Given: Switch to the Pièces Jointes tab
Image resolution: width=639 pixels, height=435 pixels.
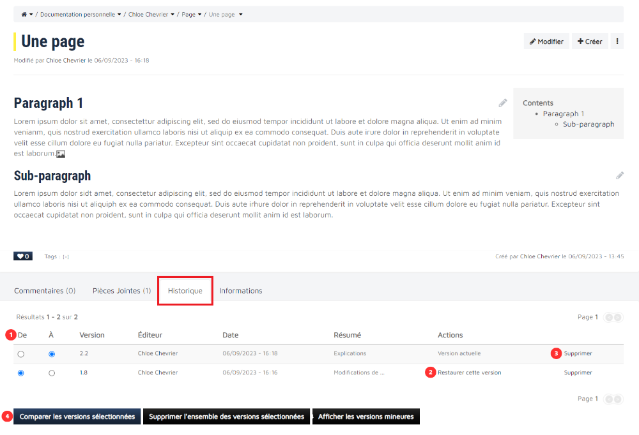Looking at the screenshot, I should pos(121,291).
